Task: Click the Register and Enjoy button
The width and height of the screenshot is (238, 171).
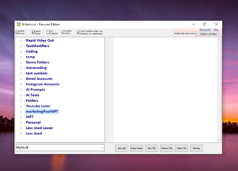Action: (x=209, y=34)
